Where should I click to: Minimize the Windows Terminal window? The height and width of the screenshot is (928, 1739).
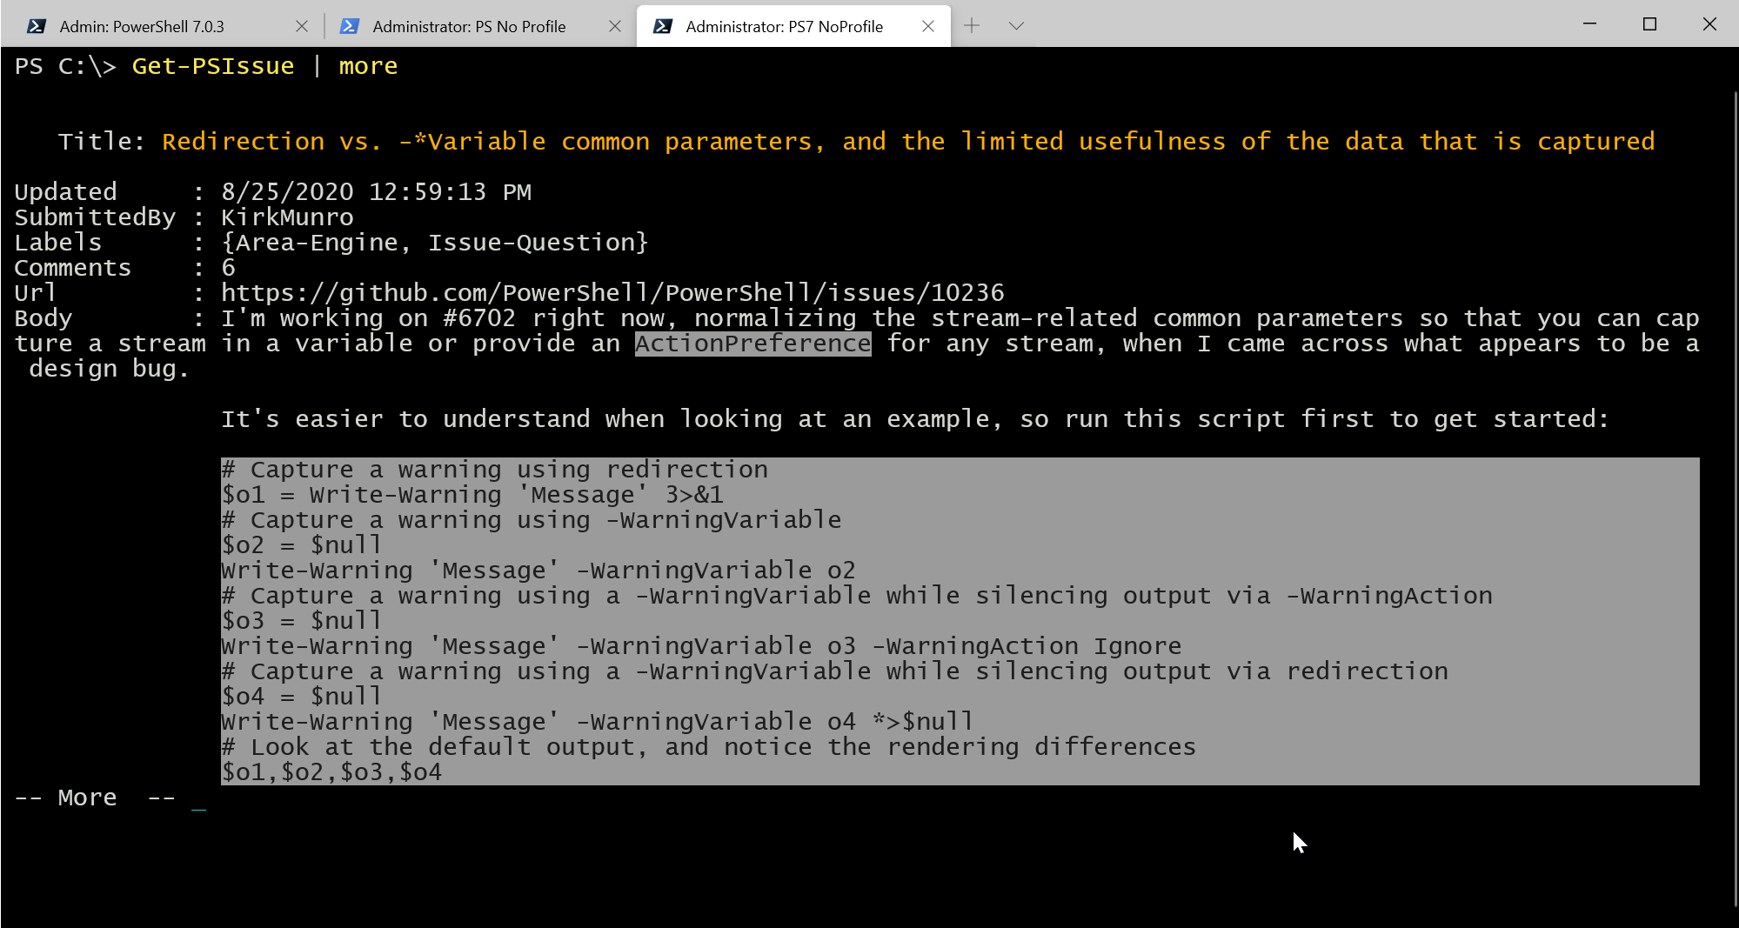(x=1590, y=23)
